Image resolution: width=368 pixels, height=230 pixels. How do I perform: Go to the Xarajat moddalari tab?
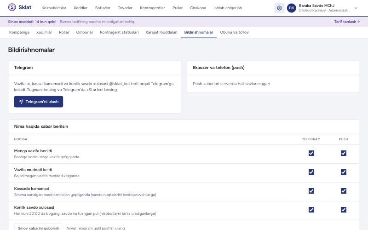click(x=161, y=32)
